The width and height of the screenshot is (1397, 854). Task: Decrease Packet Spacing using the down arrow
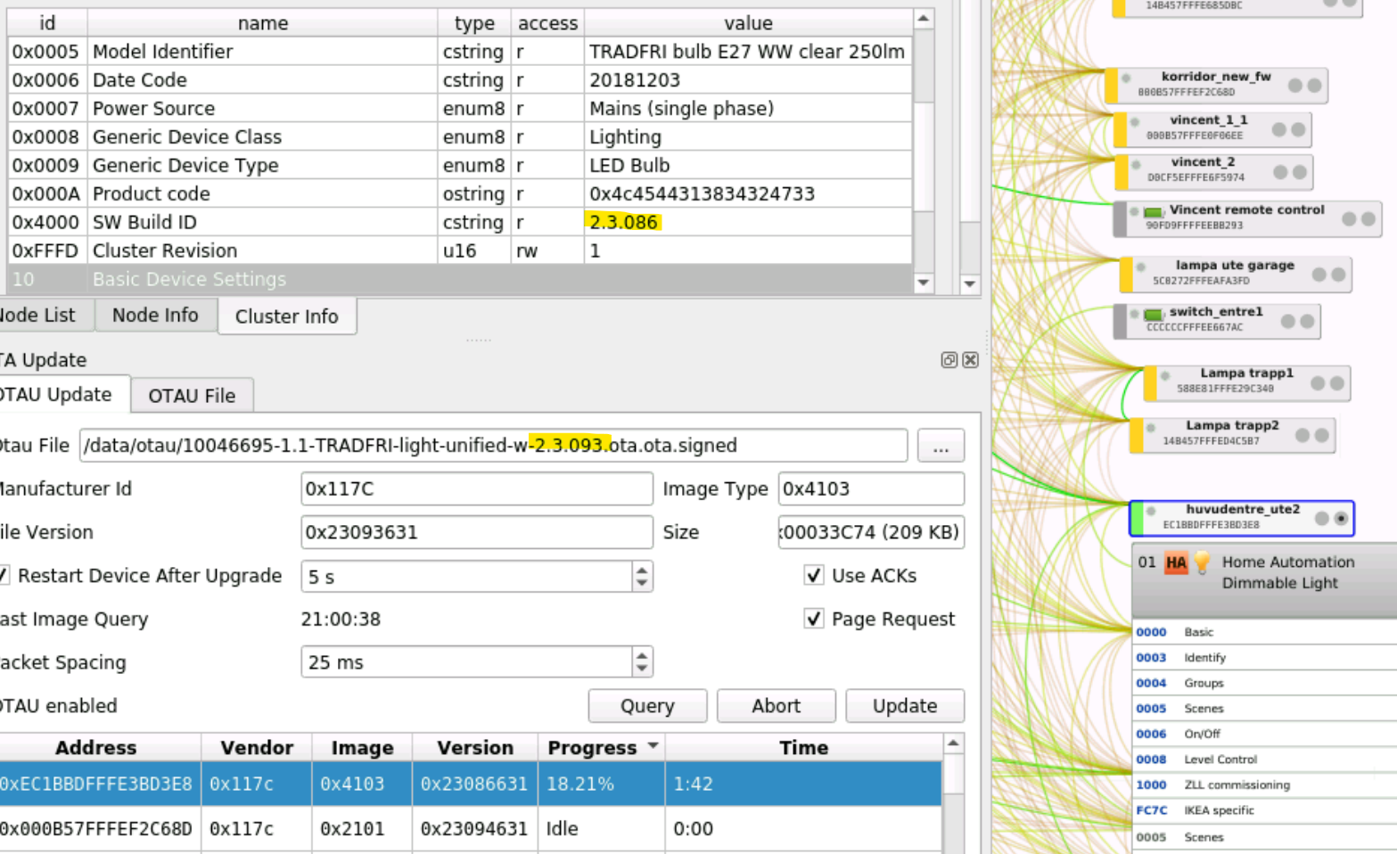pos(640,669)
